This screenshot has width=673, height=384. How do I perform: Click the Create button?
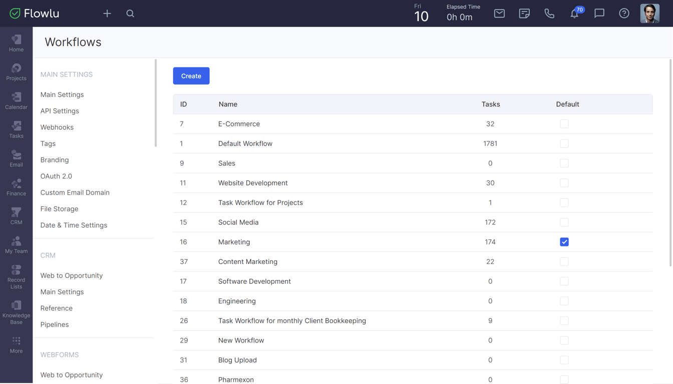click(191, 76)
